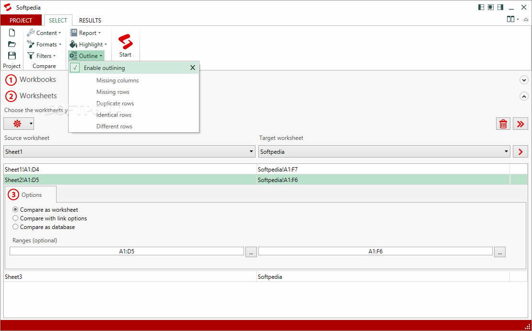Click the Workbooks section heading
Screen dimensions: 532x331
(38, 80)
